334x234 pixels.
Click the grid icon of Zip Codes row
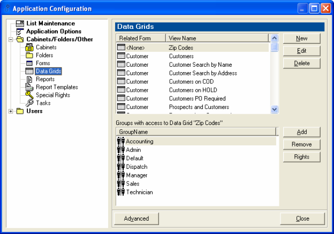point(121,48)
